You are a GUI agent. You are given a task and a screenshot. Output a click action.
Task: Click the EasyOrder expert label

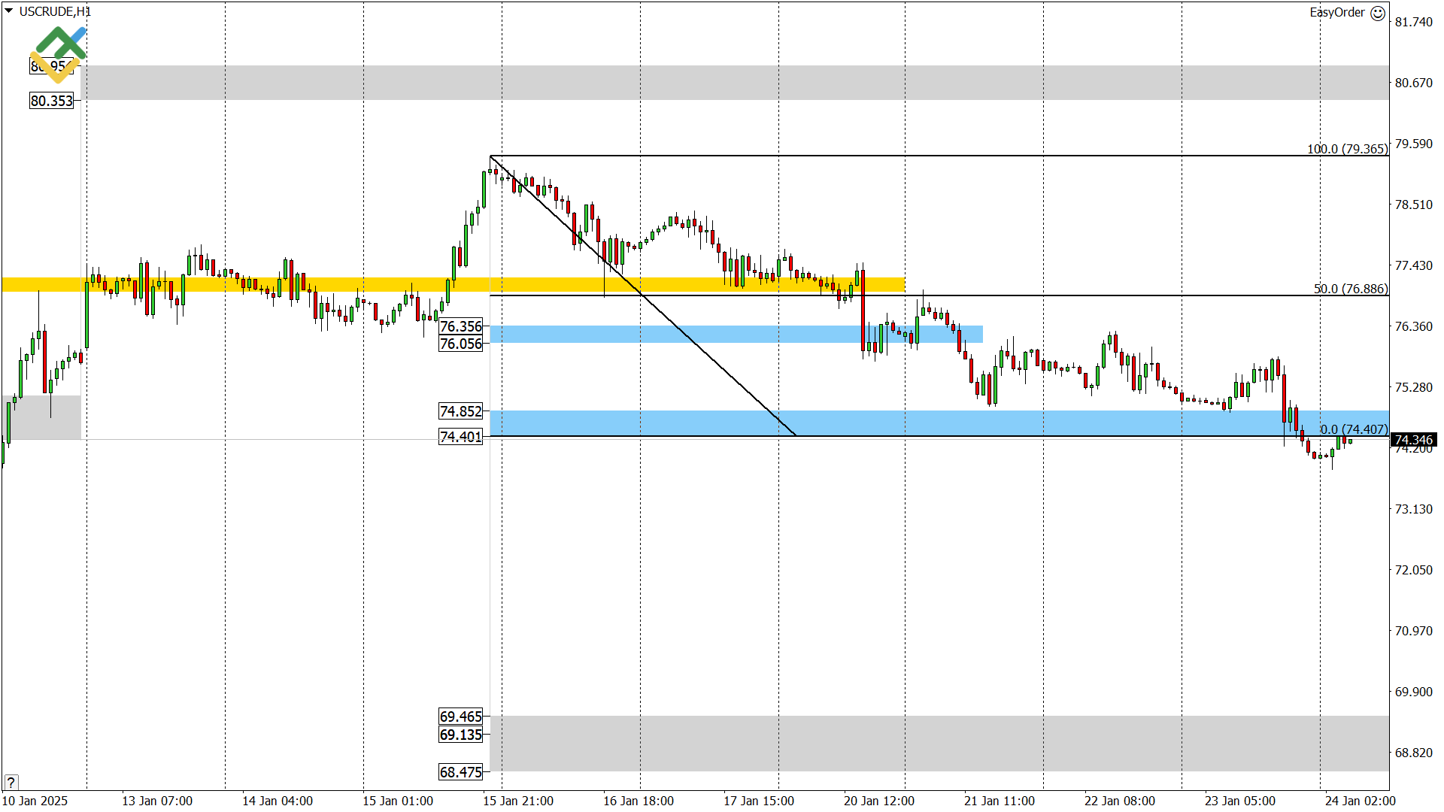click(1336, 12)
